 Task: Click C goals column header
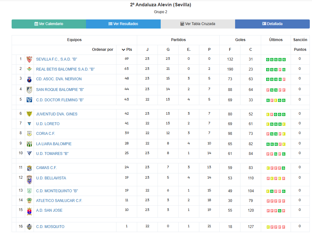[251, 50]
